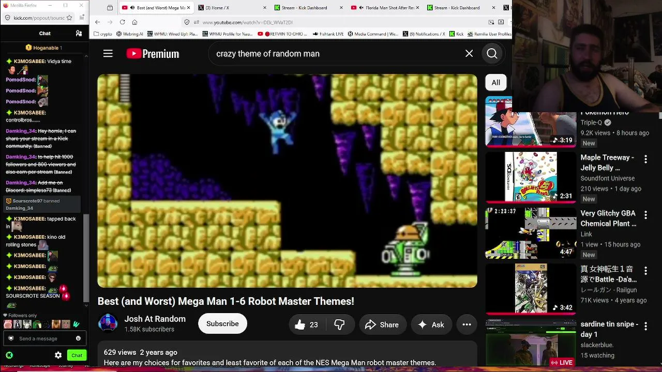Open Josh At Random channel avatar
This screenshot has width=662, height=372.
click(x=108, y=323)
